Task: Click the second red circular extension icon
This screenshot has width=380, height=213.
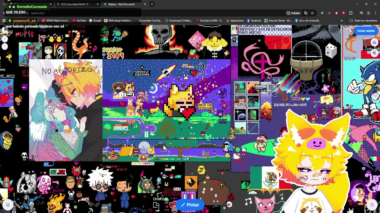Action: [343, 13]
